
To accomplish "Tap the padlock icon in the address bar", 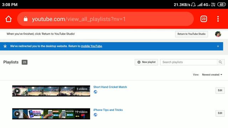I will coord(26,19).
